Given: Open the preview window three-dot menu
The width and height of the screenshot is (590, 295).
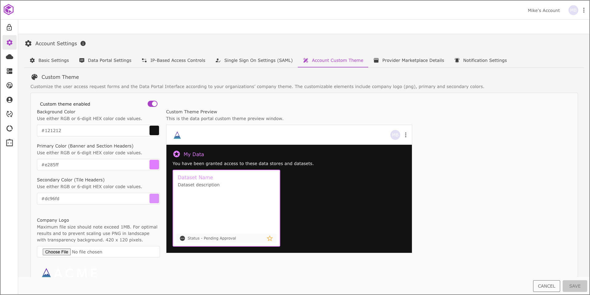Looking at the screenshot, I should pos(406,135).
